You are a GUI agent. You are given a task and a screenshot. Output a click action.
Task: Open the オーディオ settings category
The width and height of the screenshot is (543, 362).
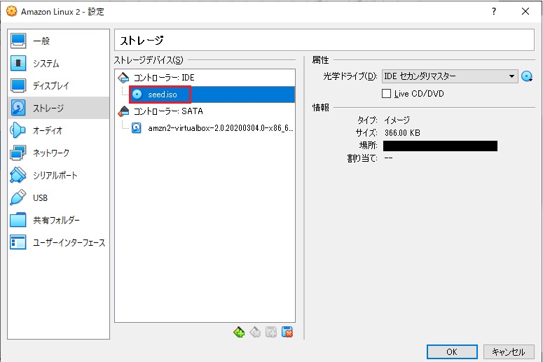click(58, 130)
